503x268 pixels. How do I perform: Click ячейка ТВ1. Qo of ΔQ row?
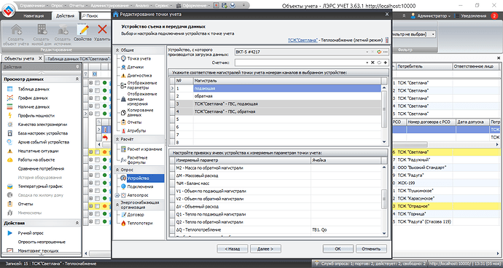click(x=346, y=230)
